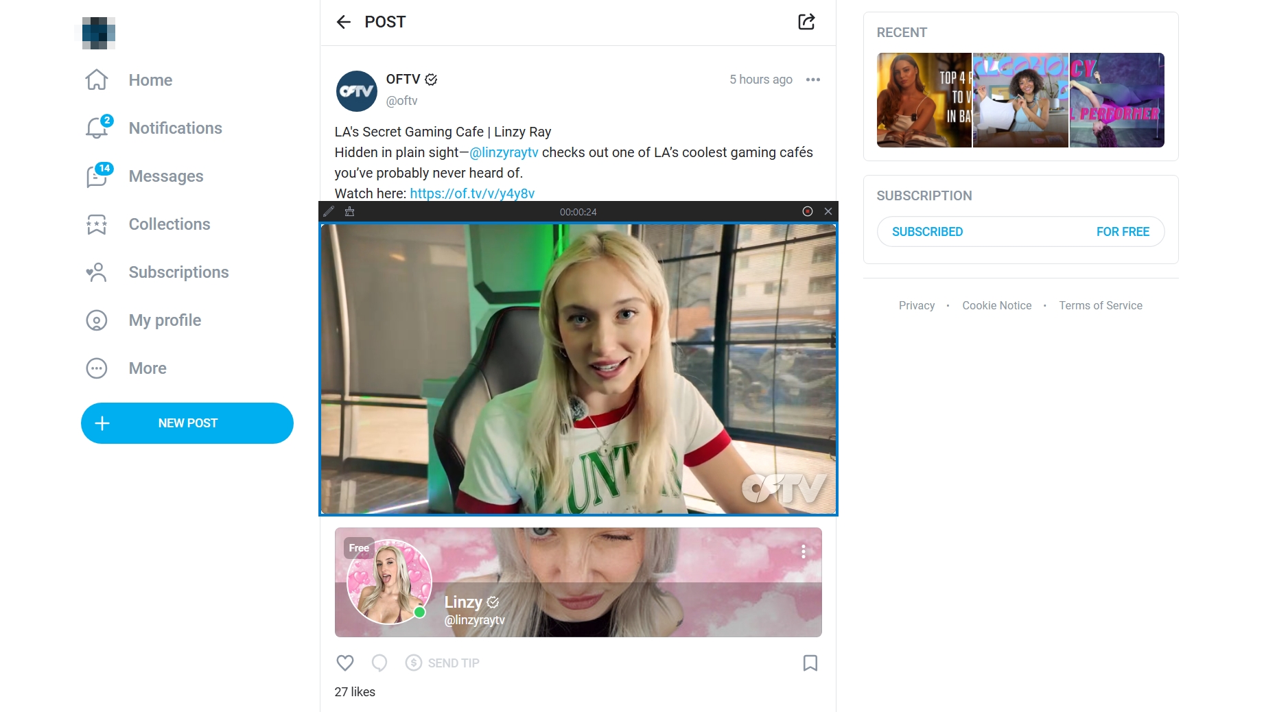The width and height of the screenshot is (1288, 712).
Task: Click the OFTV verified checkmark badge
Action: tap(431, 80)
